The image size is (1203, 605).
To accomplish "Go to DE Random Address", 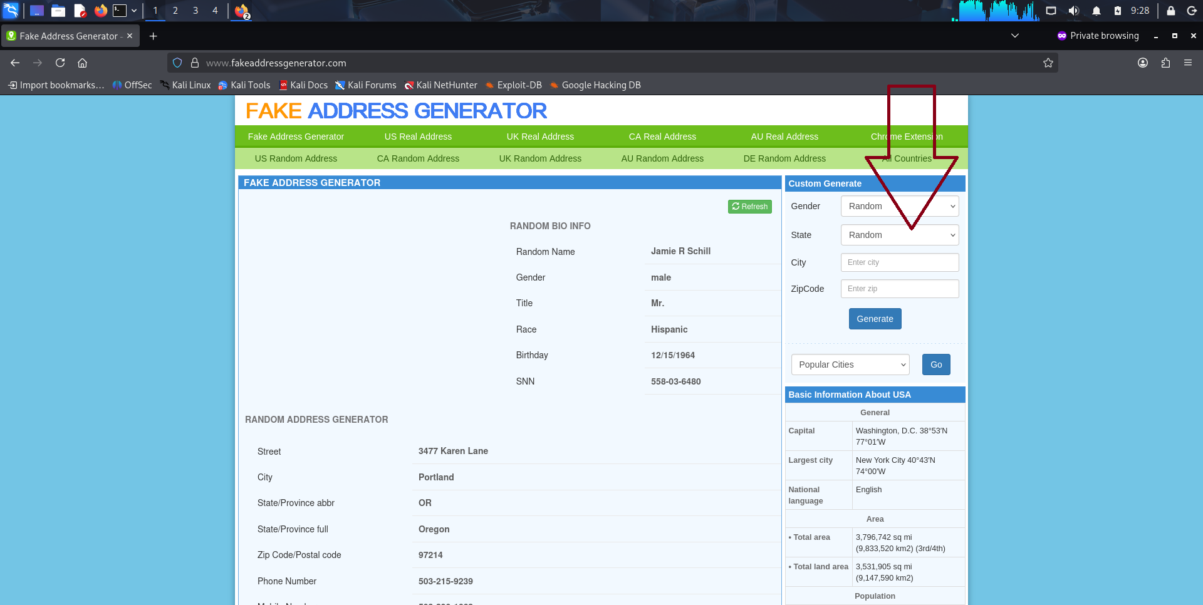I will click(784, 158).
